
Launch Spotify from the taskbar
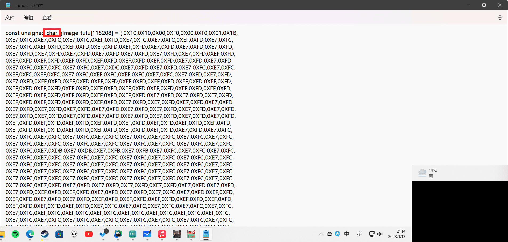coord(15,234)
